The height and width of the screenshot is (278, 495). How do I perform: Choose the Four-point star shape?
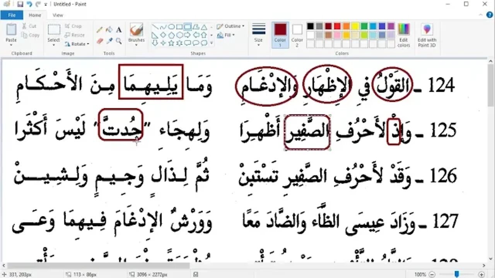(x=163, y=43)
